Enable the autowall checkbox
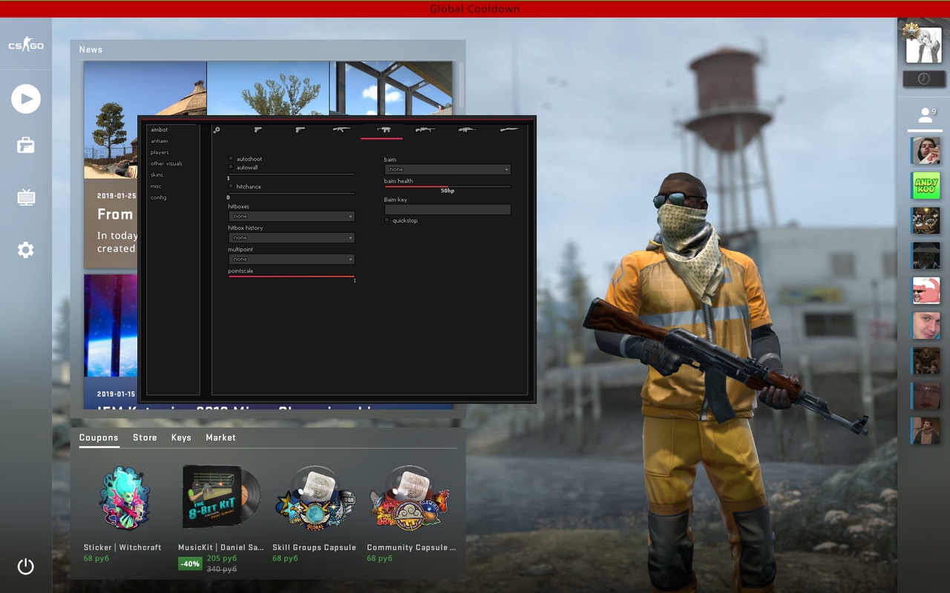Screen dimensions: 950x593 (231, 168)
